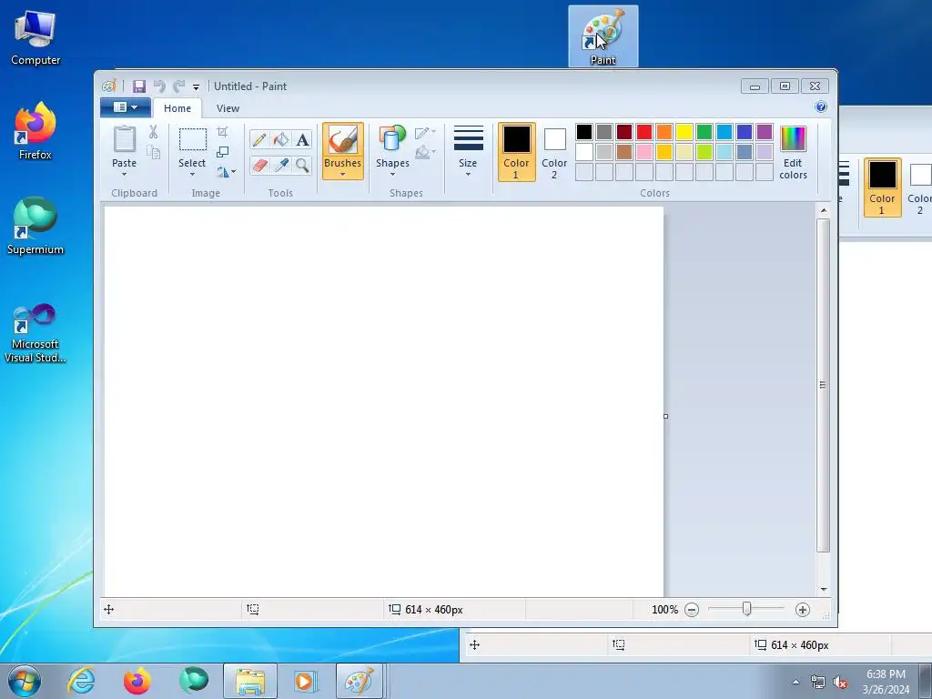Open the Computer desktop icon

pos(35,38)
